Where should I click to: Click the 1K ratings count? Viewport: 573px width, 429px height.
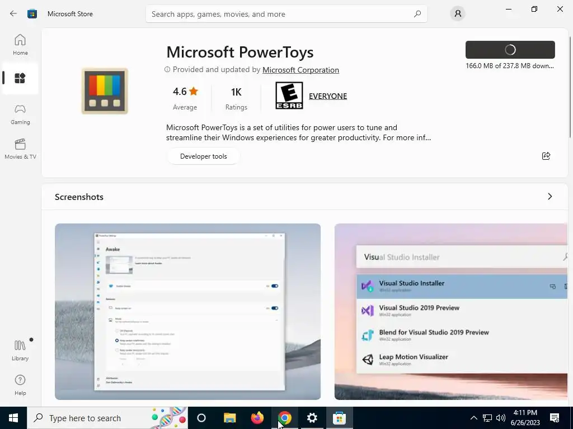(236, 98)
